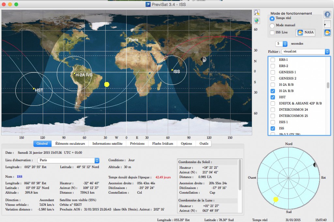Viewport: 334px width, 222px height.
Task: Click the Paris location cross on the map
Action: tap(128, 38)
